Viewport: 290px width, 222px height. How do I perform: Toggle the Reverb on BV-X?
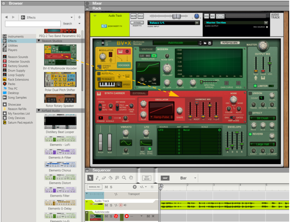tap(250, 134)
